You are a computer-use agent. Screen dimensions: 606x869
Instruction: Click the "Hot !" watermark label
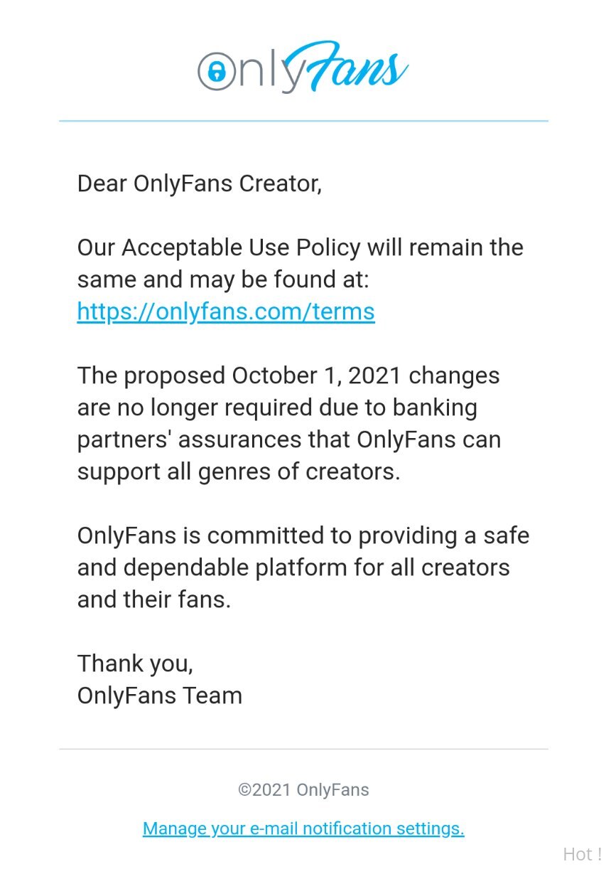pos(582,854)
